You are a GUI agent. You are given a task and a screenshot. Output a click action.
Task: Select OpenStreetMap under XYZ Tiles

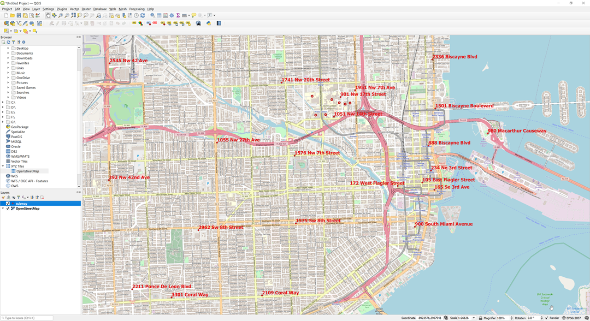27,171
